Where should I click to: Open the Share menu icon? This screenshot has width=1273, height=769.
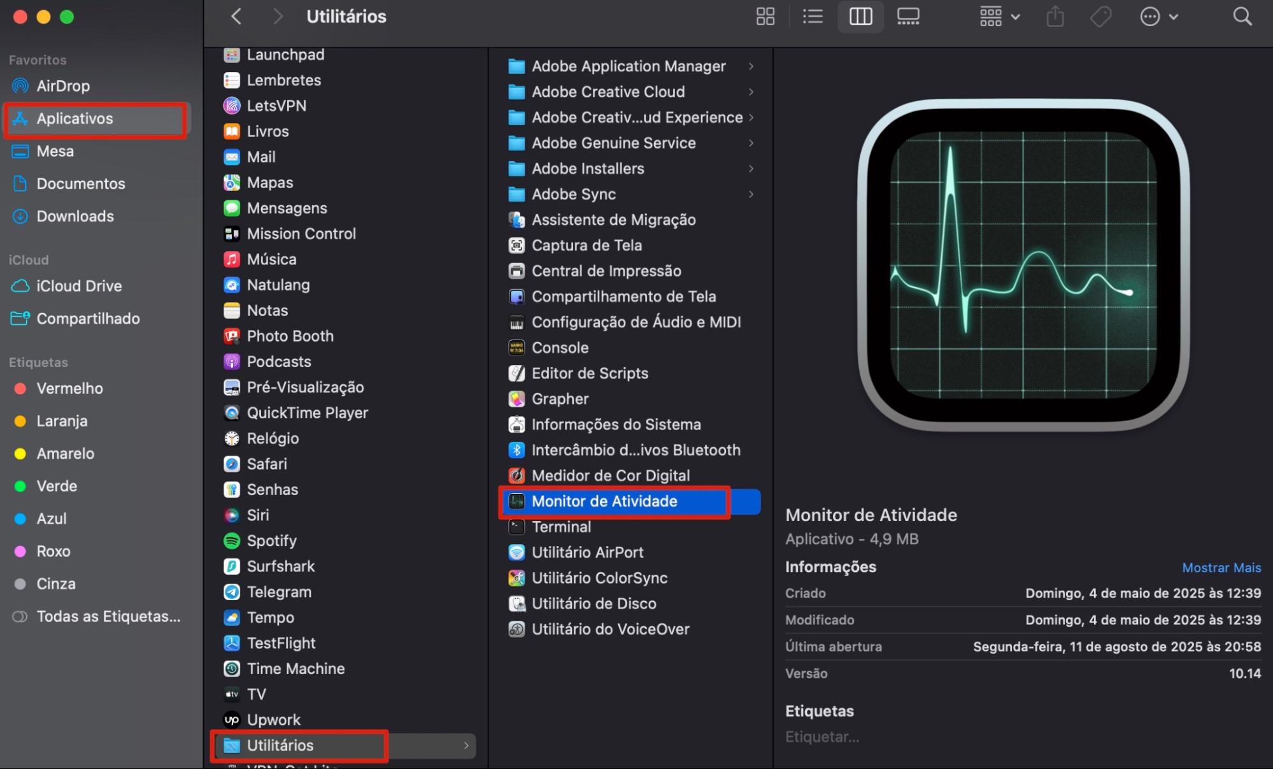1055,17
